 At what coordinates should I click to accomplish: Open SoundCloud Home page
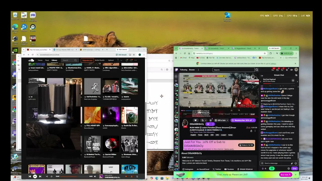click(40, 60)
